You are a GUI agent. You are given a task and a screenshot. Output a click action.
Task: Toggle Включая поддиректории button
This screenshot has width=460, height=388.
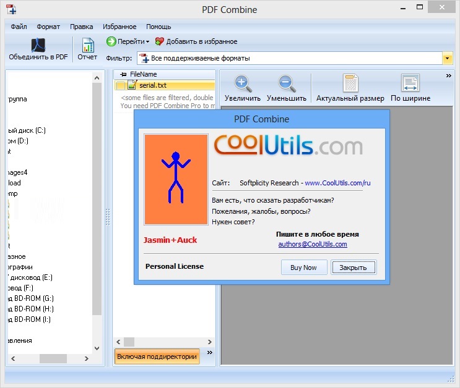coord(157,356)
